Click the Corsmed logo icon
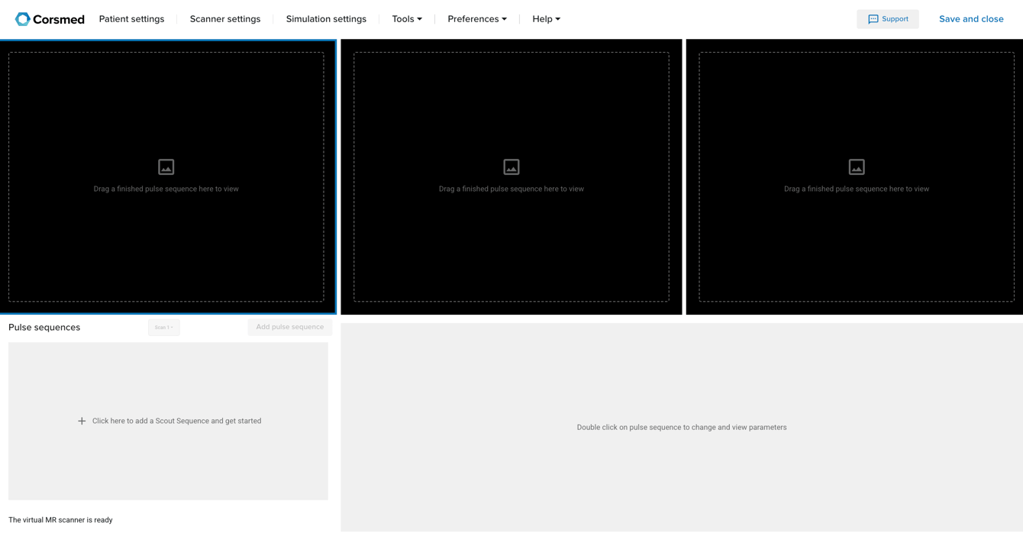 (x=23, y=19)
